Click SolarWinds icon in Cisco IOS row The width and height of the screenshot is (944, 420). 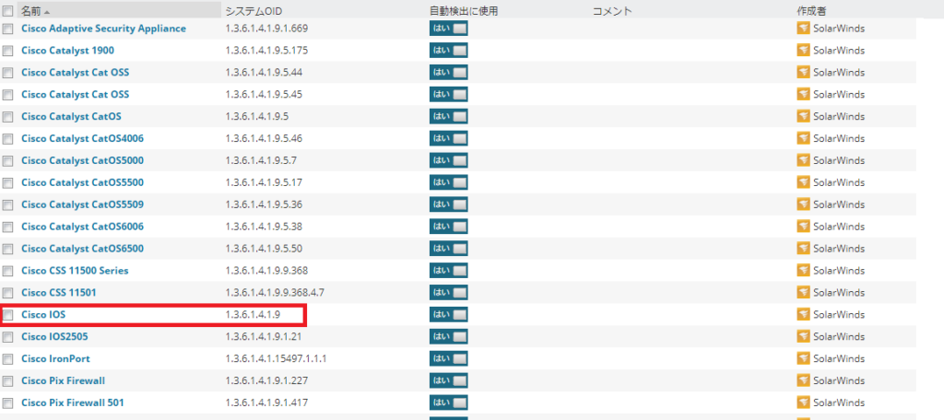803,314
